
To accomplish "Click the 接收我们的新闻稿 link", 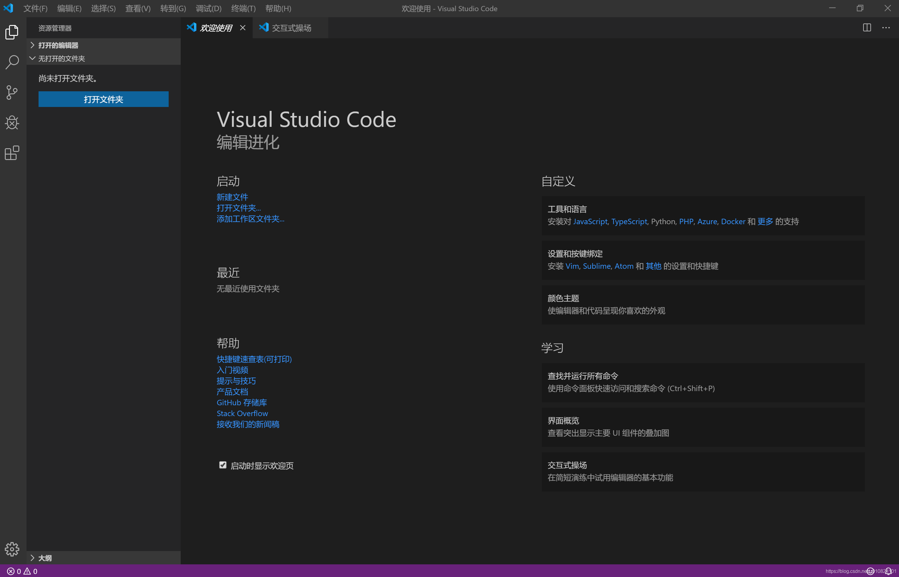I will click(248, 424).
